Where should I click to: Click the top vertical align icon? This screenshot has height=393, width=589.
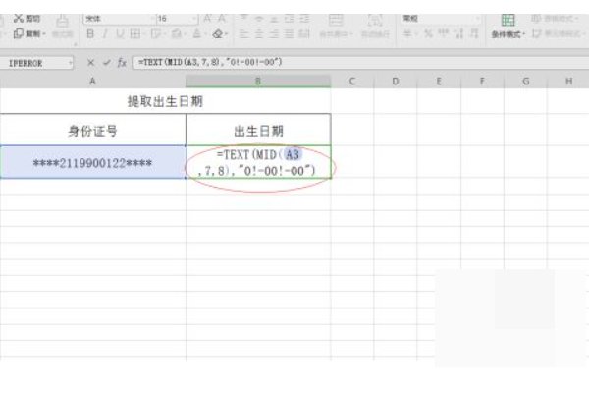[x=244, y=19]
